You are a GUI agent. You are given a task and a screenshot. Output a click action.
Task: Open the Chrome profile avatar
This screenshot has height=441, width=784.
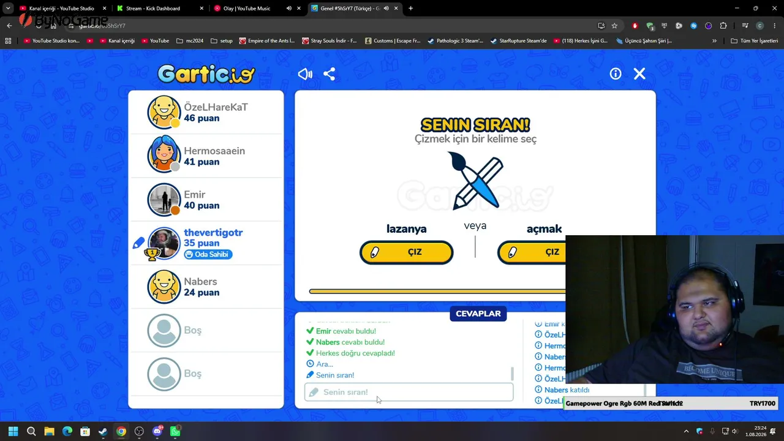point(759,26)
